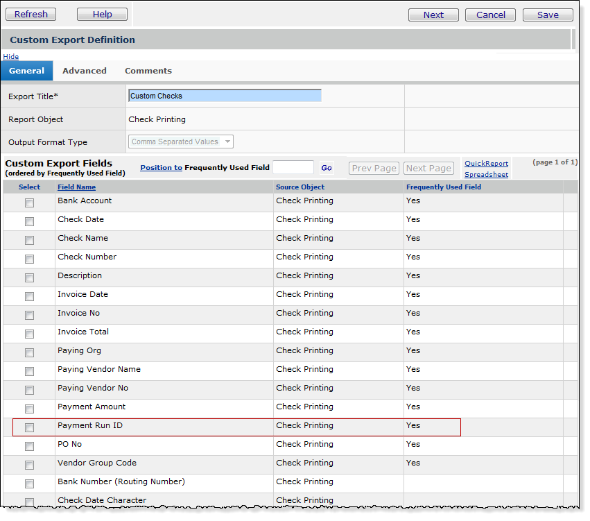Toggle the Paying Vendor Name checkbox

pos(29,372)
